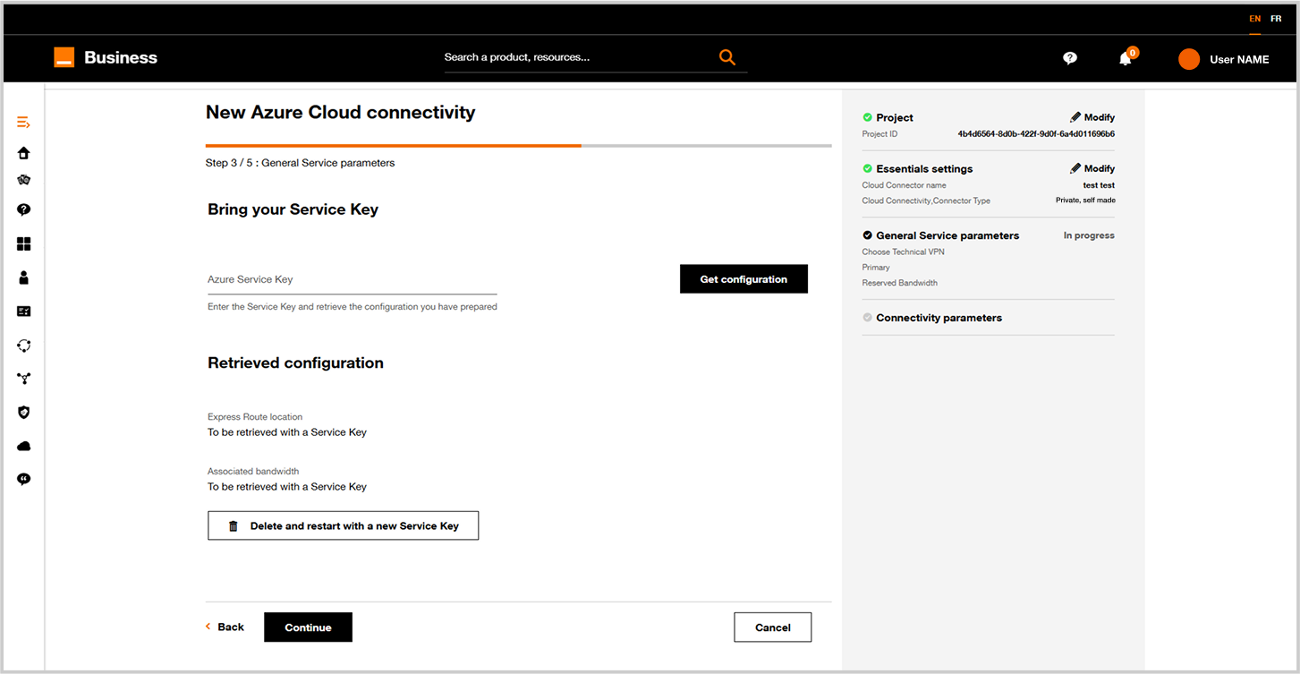Click the 'In progress' status label
This screenshot has width=1300, height=674.
[x=1089, y=235]
